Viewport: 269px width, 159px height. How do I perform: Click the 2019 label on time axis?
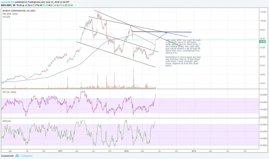click(194, 151)
